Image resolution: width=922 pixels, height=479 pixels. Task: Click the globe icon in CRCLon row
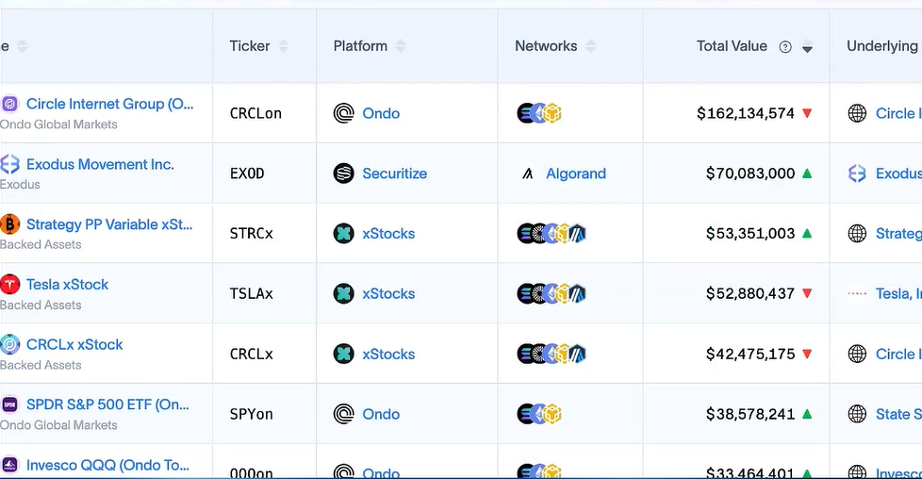click(857, 113)
